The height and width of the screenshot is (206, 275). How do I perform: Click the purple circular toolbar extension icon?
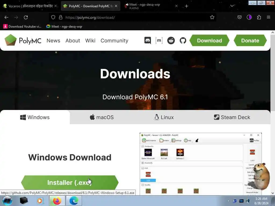click(x=249, y=17)
